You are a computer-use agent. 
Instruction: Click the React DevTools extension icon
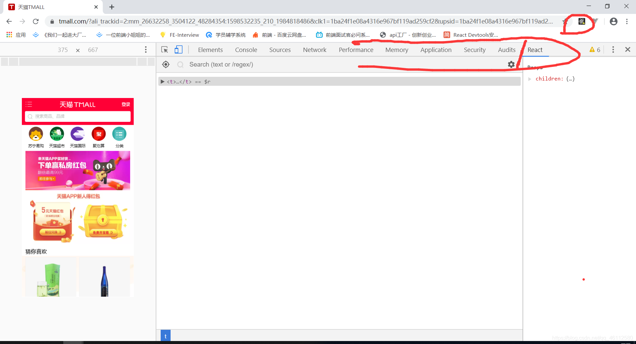[582, 22]
